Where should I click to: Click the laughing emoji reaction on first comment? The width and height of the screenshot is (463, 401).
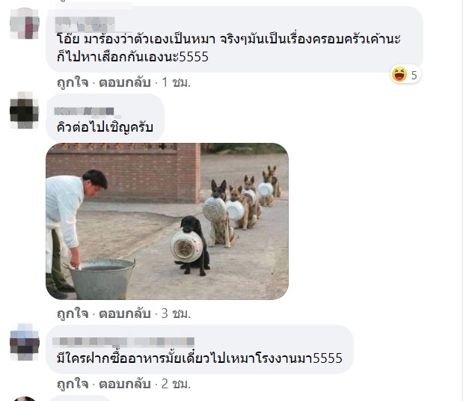tap(399, 74)
